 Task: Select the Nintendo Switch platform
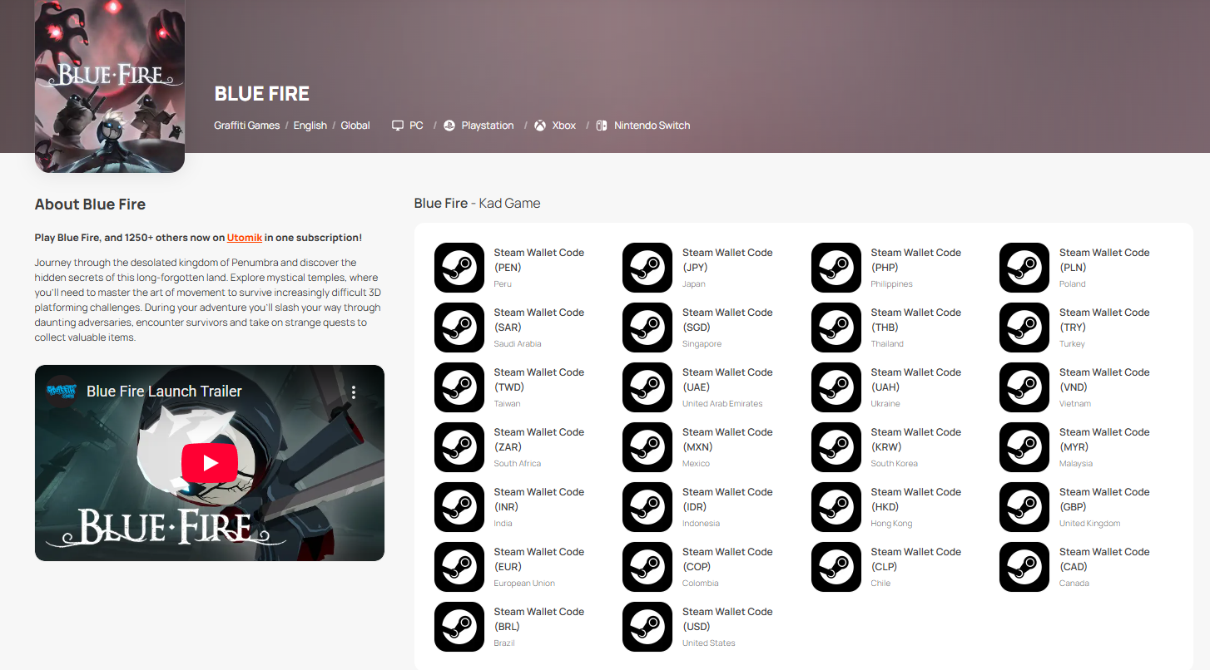point(652,126)
